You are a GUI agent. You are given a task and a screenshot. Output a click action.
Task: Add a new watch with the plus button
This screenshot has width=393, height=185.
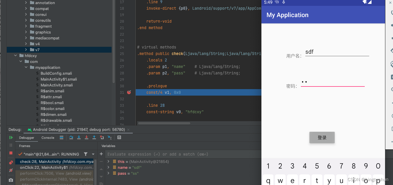(101, 154)
